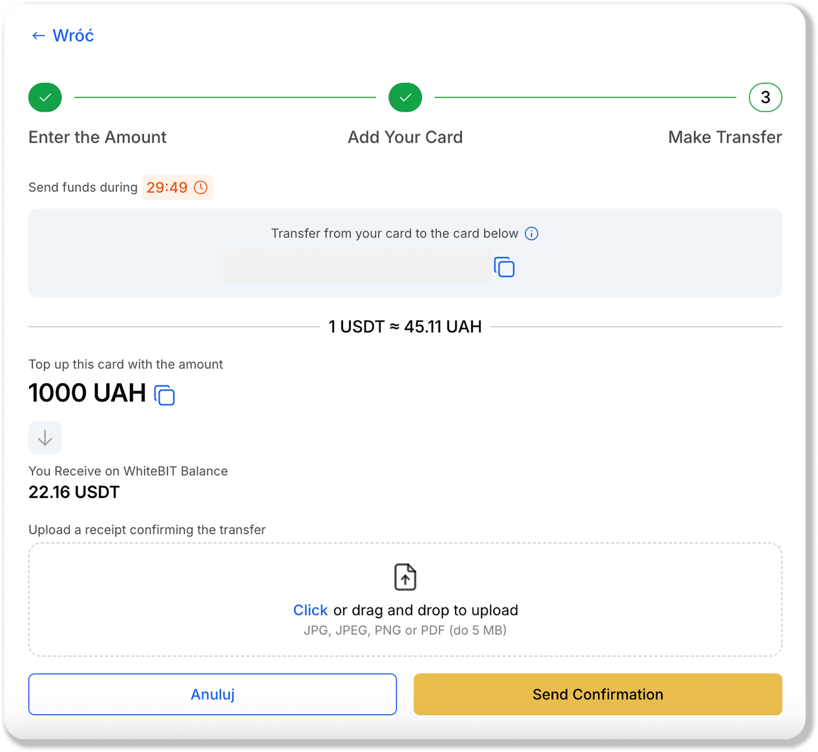
Task: Go back using the Wróć link
Action: coord(73,36)
